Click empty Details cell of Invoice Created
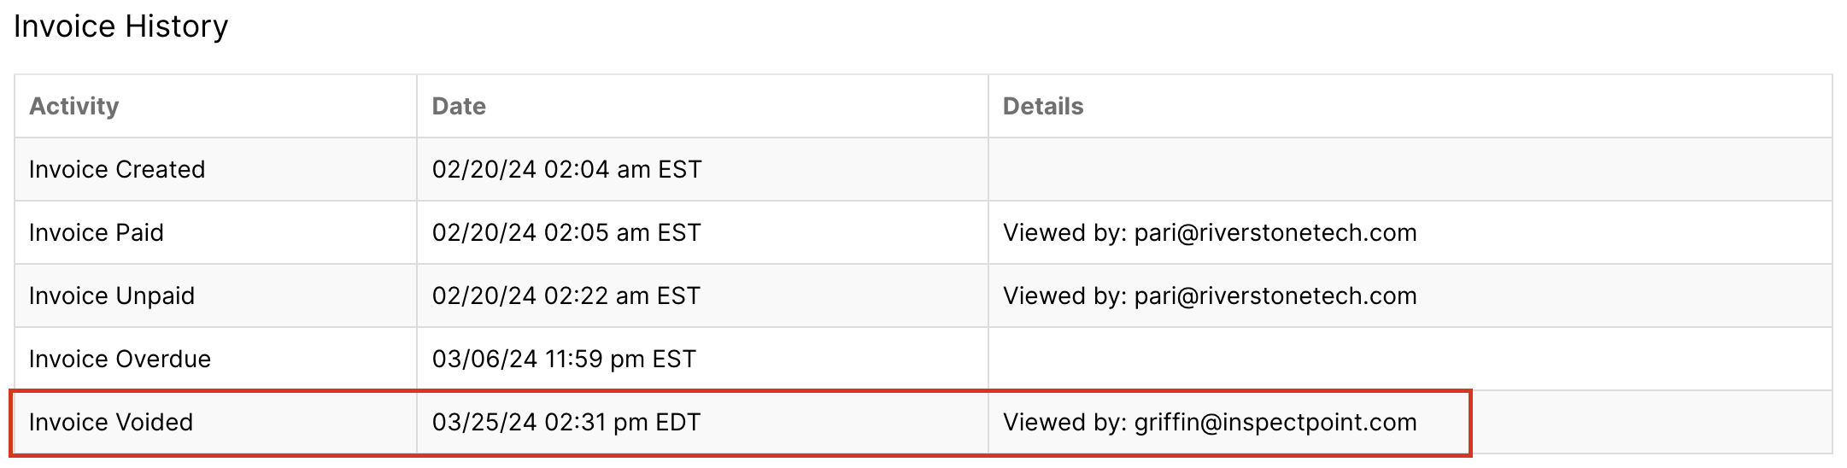 pos(1410,169)
